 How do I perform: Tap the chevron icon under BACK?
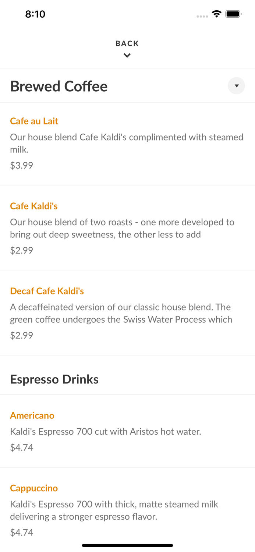tap(127, 56)
